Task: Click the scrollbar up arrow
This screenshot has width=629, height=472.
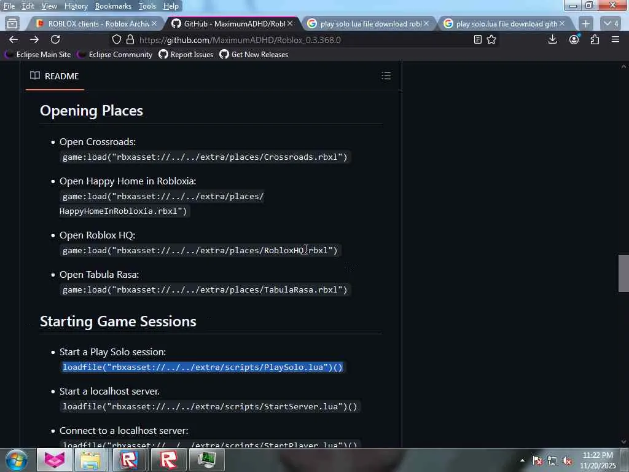Action: tap(623, 66)
